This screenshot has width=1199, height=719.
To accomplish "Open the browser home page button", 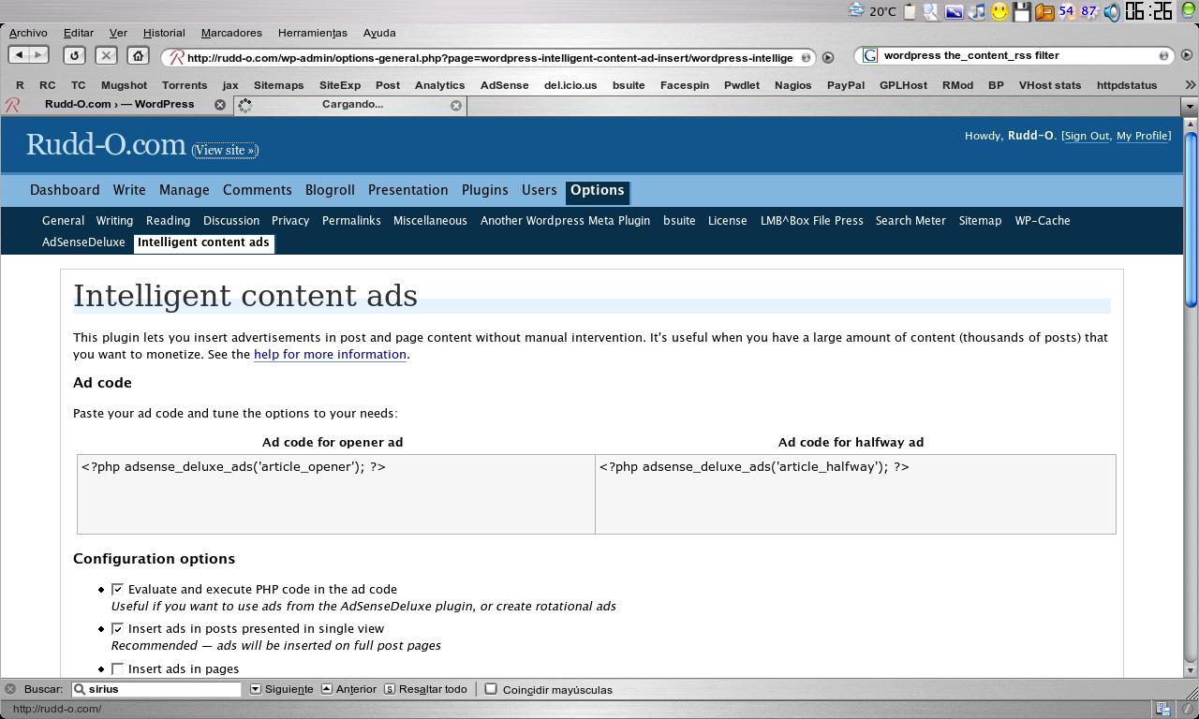I will 138,56.
